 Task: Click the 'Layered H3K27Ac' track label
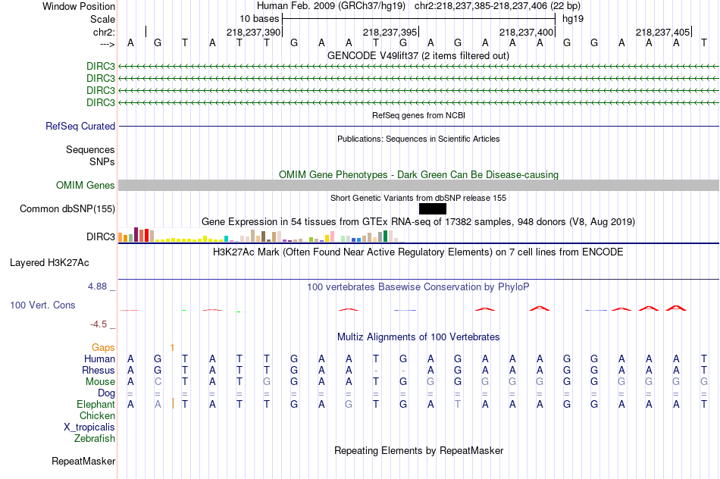click(49, 263)
